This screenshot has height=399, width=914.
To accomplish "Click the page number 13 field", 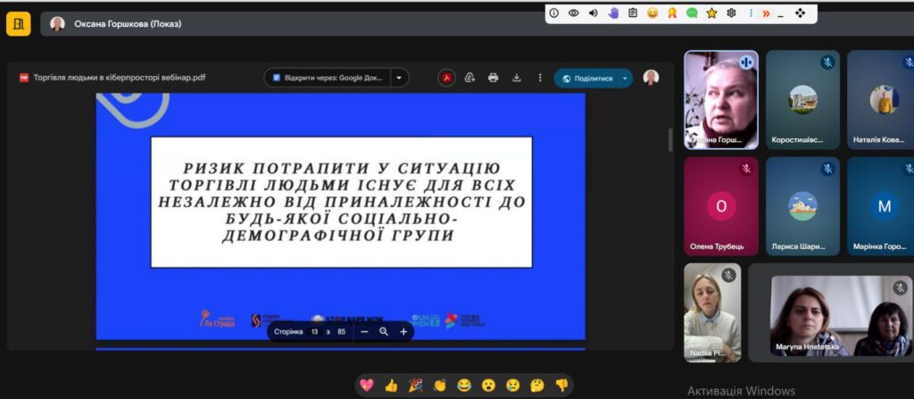I will (x=314, y=331).
